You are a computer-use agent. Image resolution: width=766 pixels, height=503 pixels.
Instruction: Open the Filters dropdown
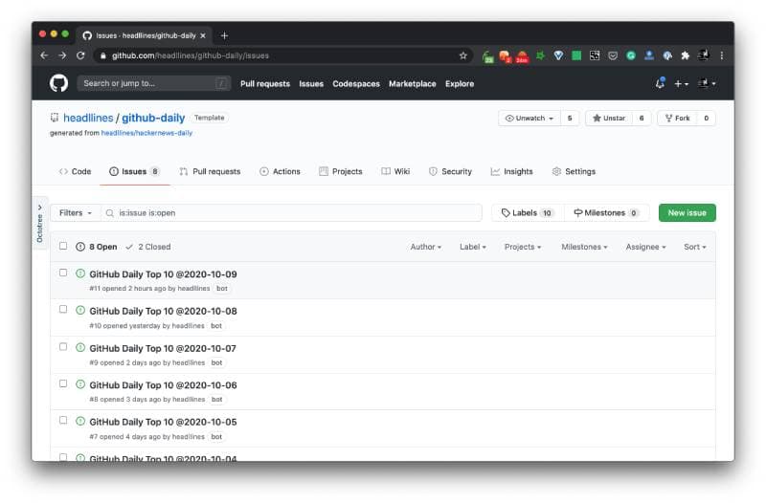tap(76, 212)
